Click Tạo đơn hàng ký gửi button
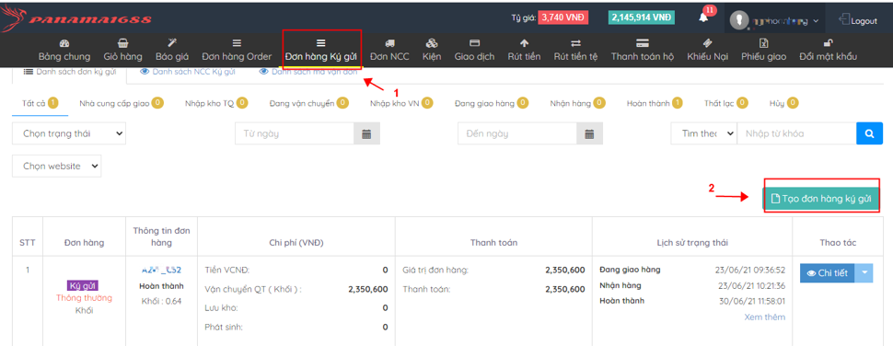The width and height of the screenshot is (893, 346). (821, 199)
